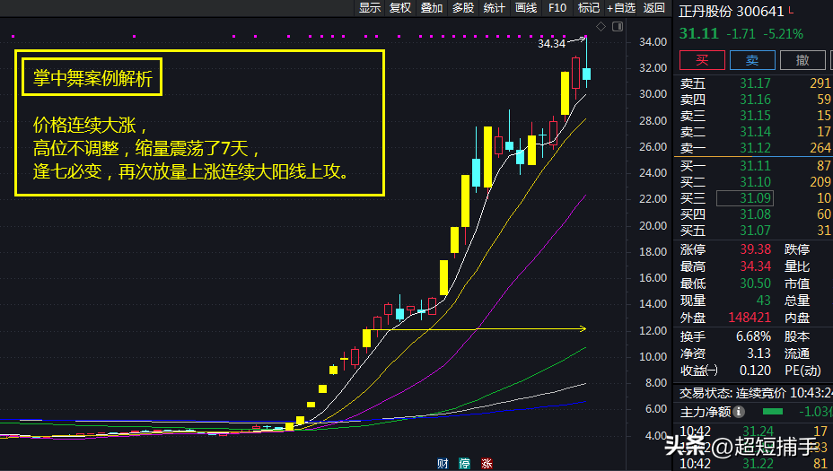Click the 外盘 value 148421
833x471 pixels.
click(x=749, y=318)
